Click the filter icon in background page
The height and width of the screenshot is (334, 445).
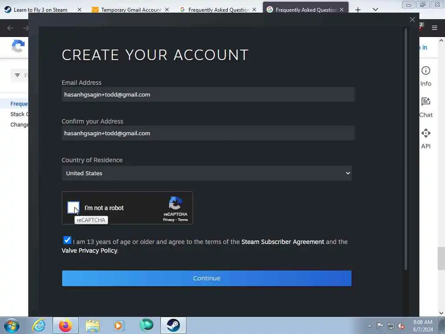(17, 75)
